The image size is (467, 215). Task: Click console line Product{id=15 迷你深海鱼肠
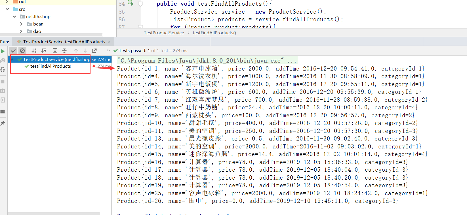click(x=272, y=154)
